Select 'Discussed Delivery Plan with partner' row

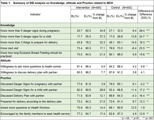(22, 96)
